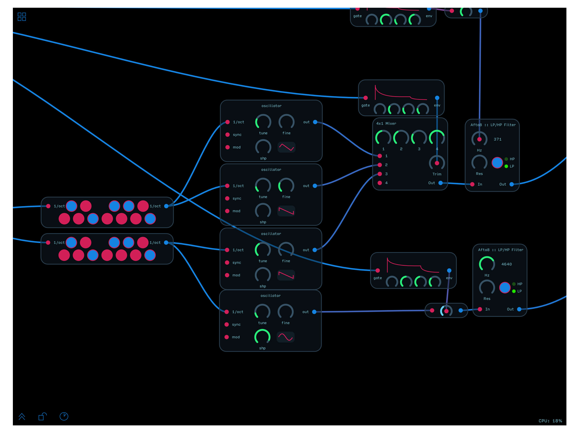Click Hz knob on 4640 filter
578x438 pixels.
[x=487, y=264]
